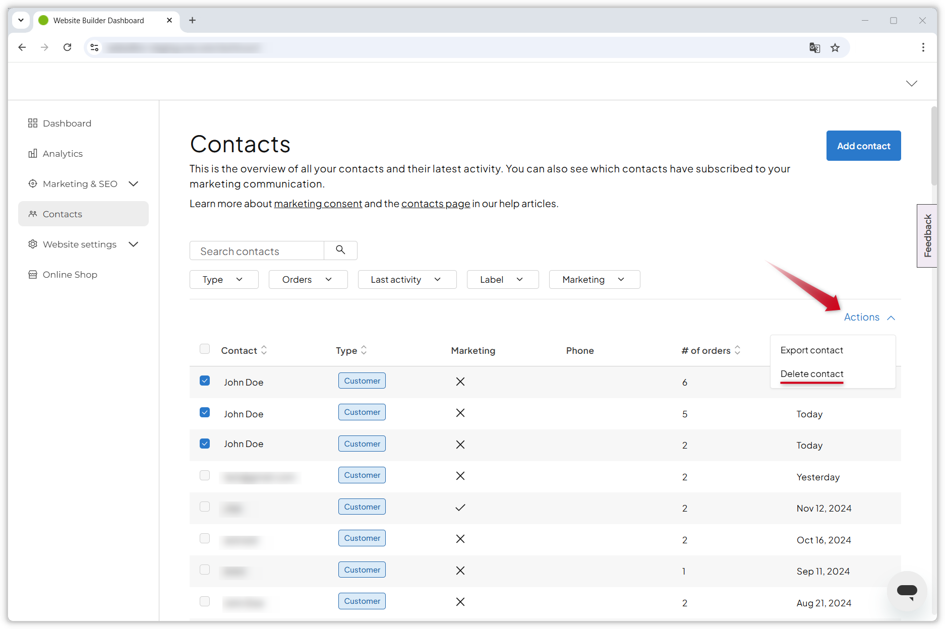This screenshot has height=629, width=945.
Task: Expand the Last activity filter
Action: pos(406,280)
